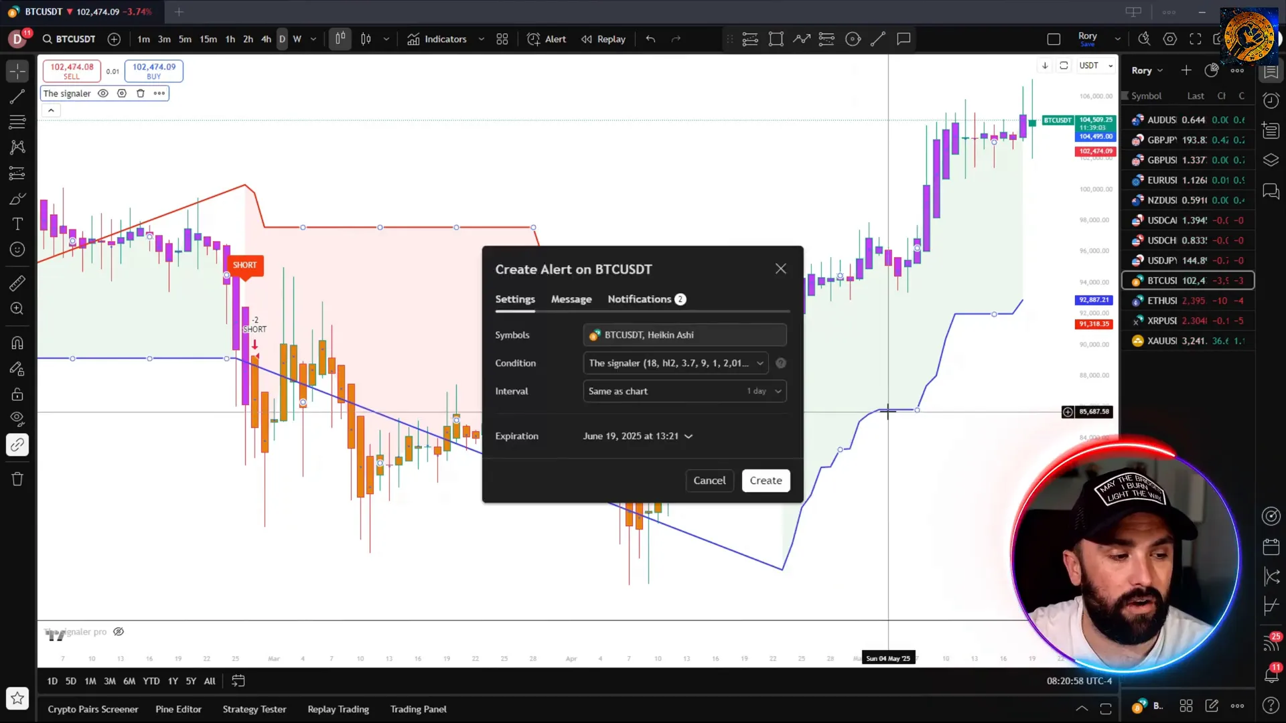Expand the Indicators favorites dropdown
This screenshot has height=723, width=1286.
pyautogui.click(x=481, y=39)
